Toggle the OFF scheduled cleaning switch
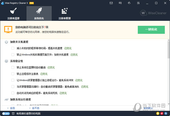 pos(6,113)
